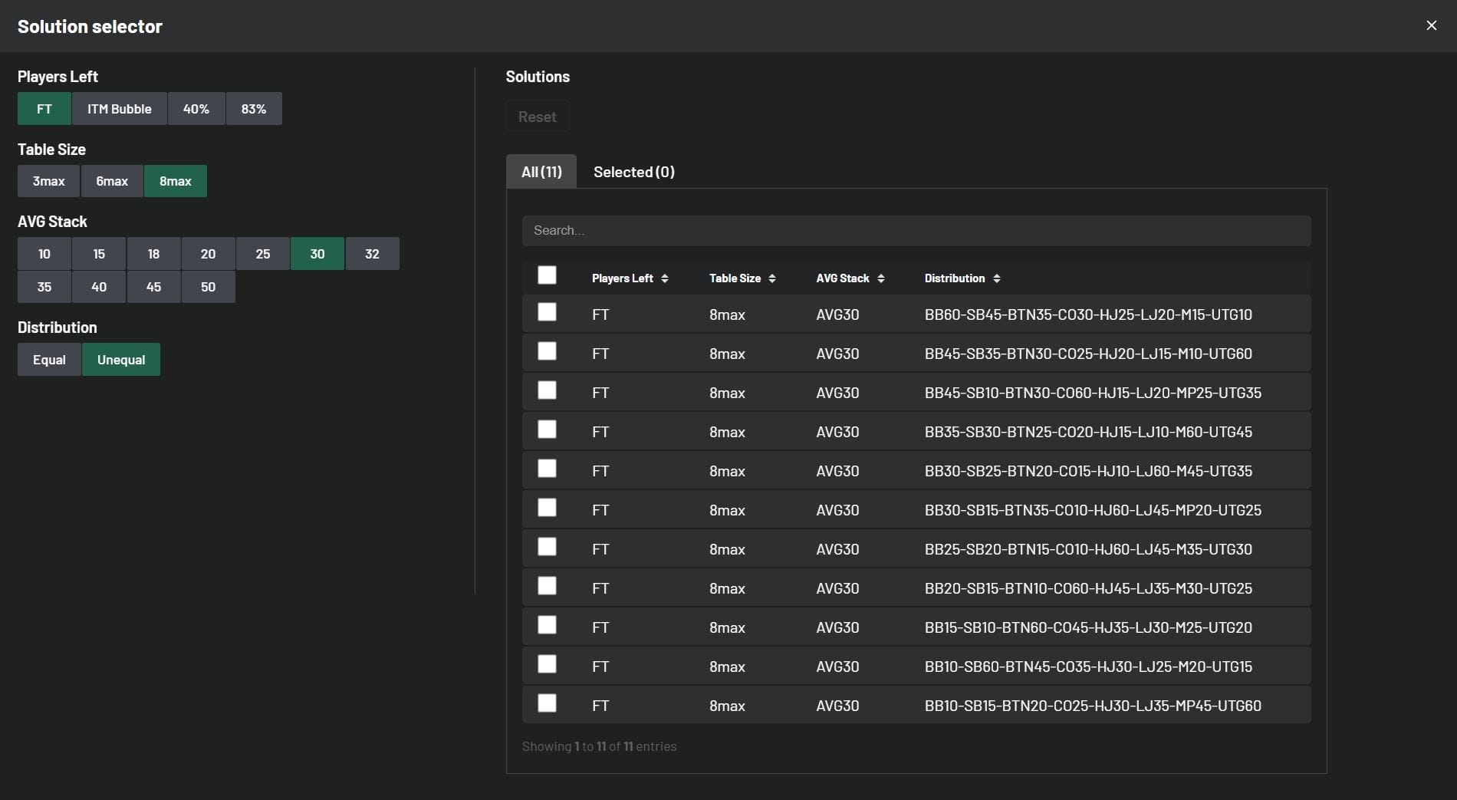Select ITM Bubble players left option
This screenshot has height=800, width=1457.
click(x=119, y=109)
